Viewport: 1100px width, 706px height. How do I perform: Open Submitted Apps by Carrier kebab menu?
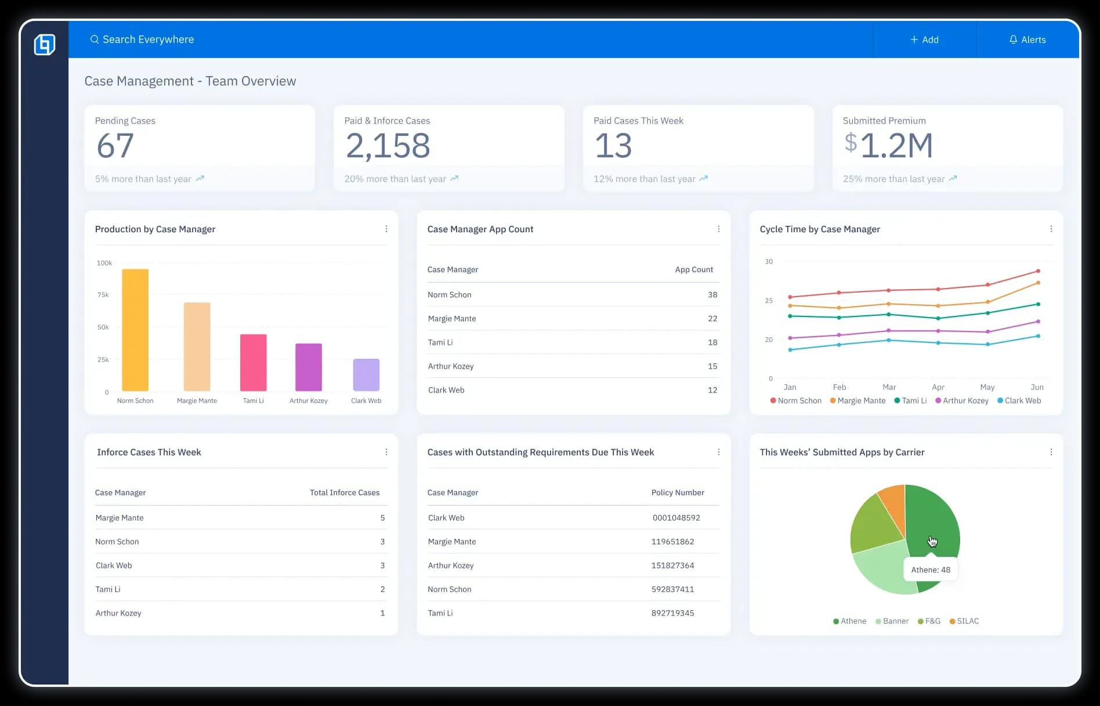[x=1051, y=452]
